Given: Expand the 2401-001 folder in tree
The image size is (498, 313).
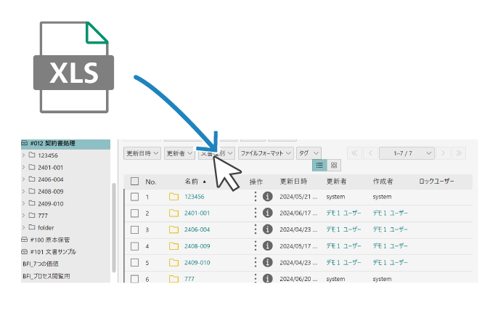Looking at the screenshot, I should point(23,167).
